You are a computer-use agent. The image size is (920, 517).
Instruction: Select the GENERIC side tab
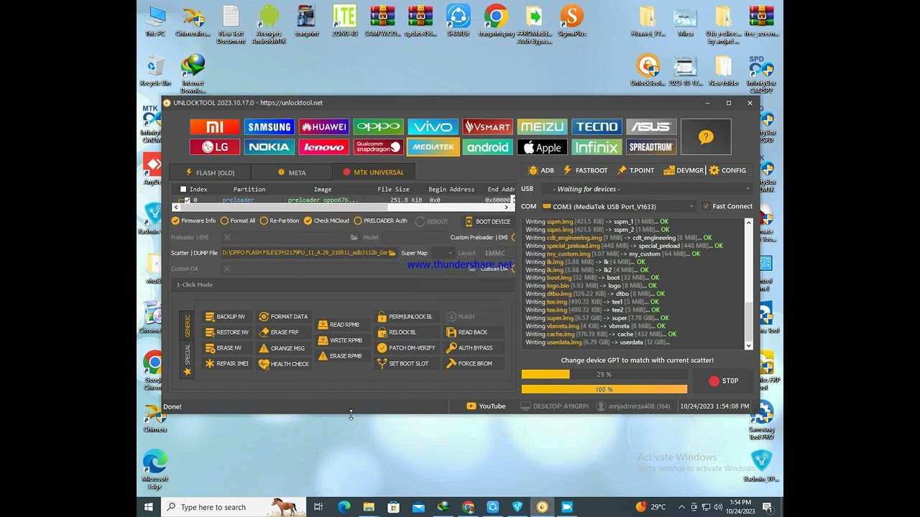(187, 325)
